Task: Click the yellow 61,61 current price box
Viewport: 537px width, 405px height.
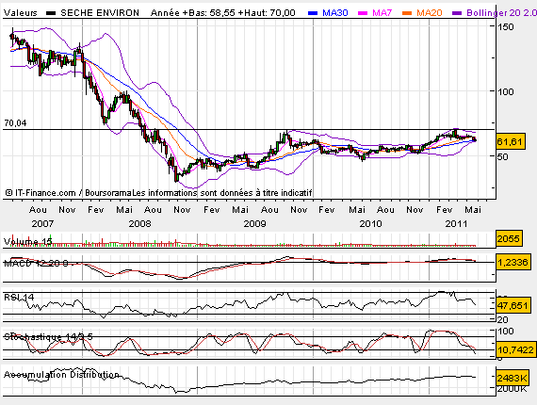Action: [511, 141]
